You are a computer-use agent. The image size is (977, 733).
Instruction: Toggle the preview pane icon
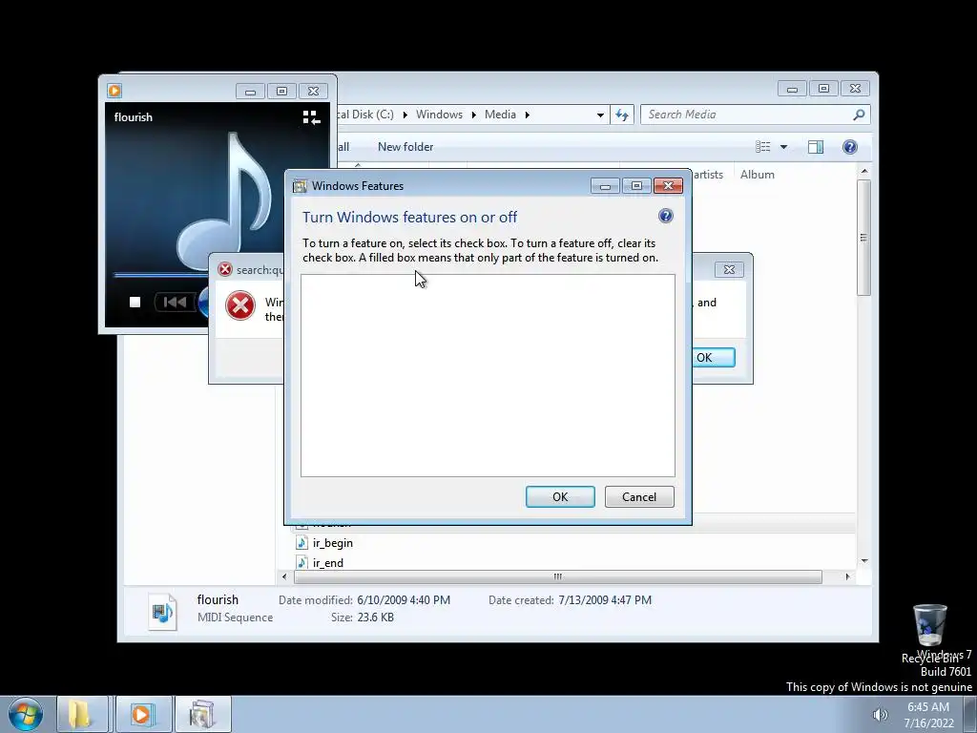pos(816,147)
